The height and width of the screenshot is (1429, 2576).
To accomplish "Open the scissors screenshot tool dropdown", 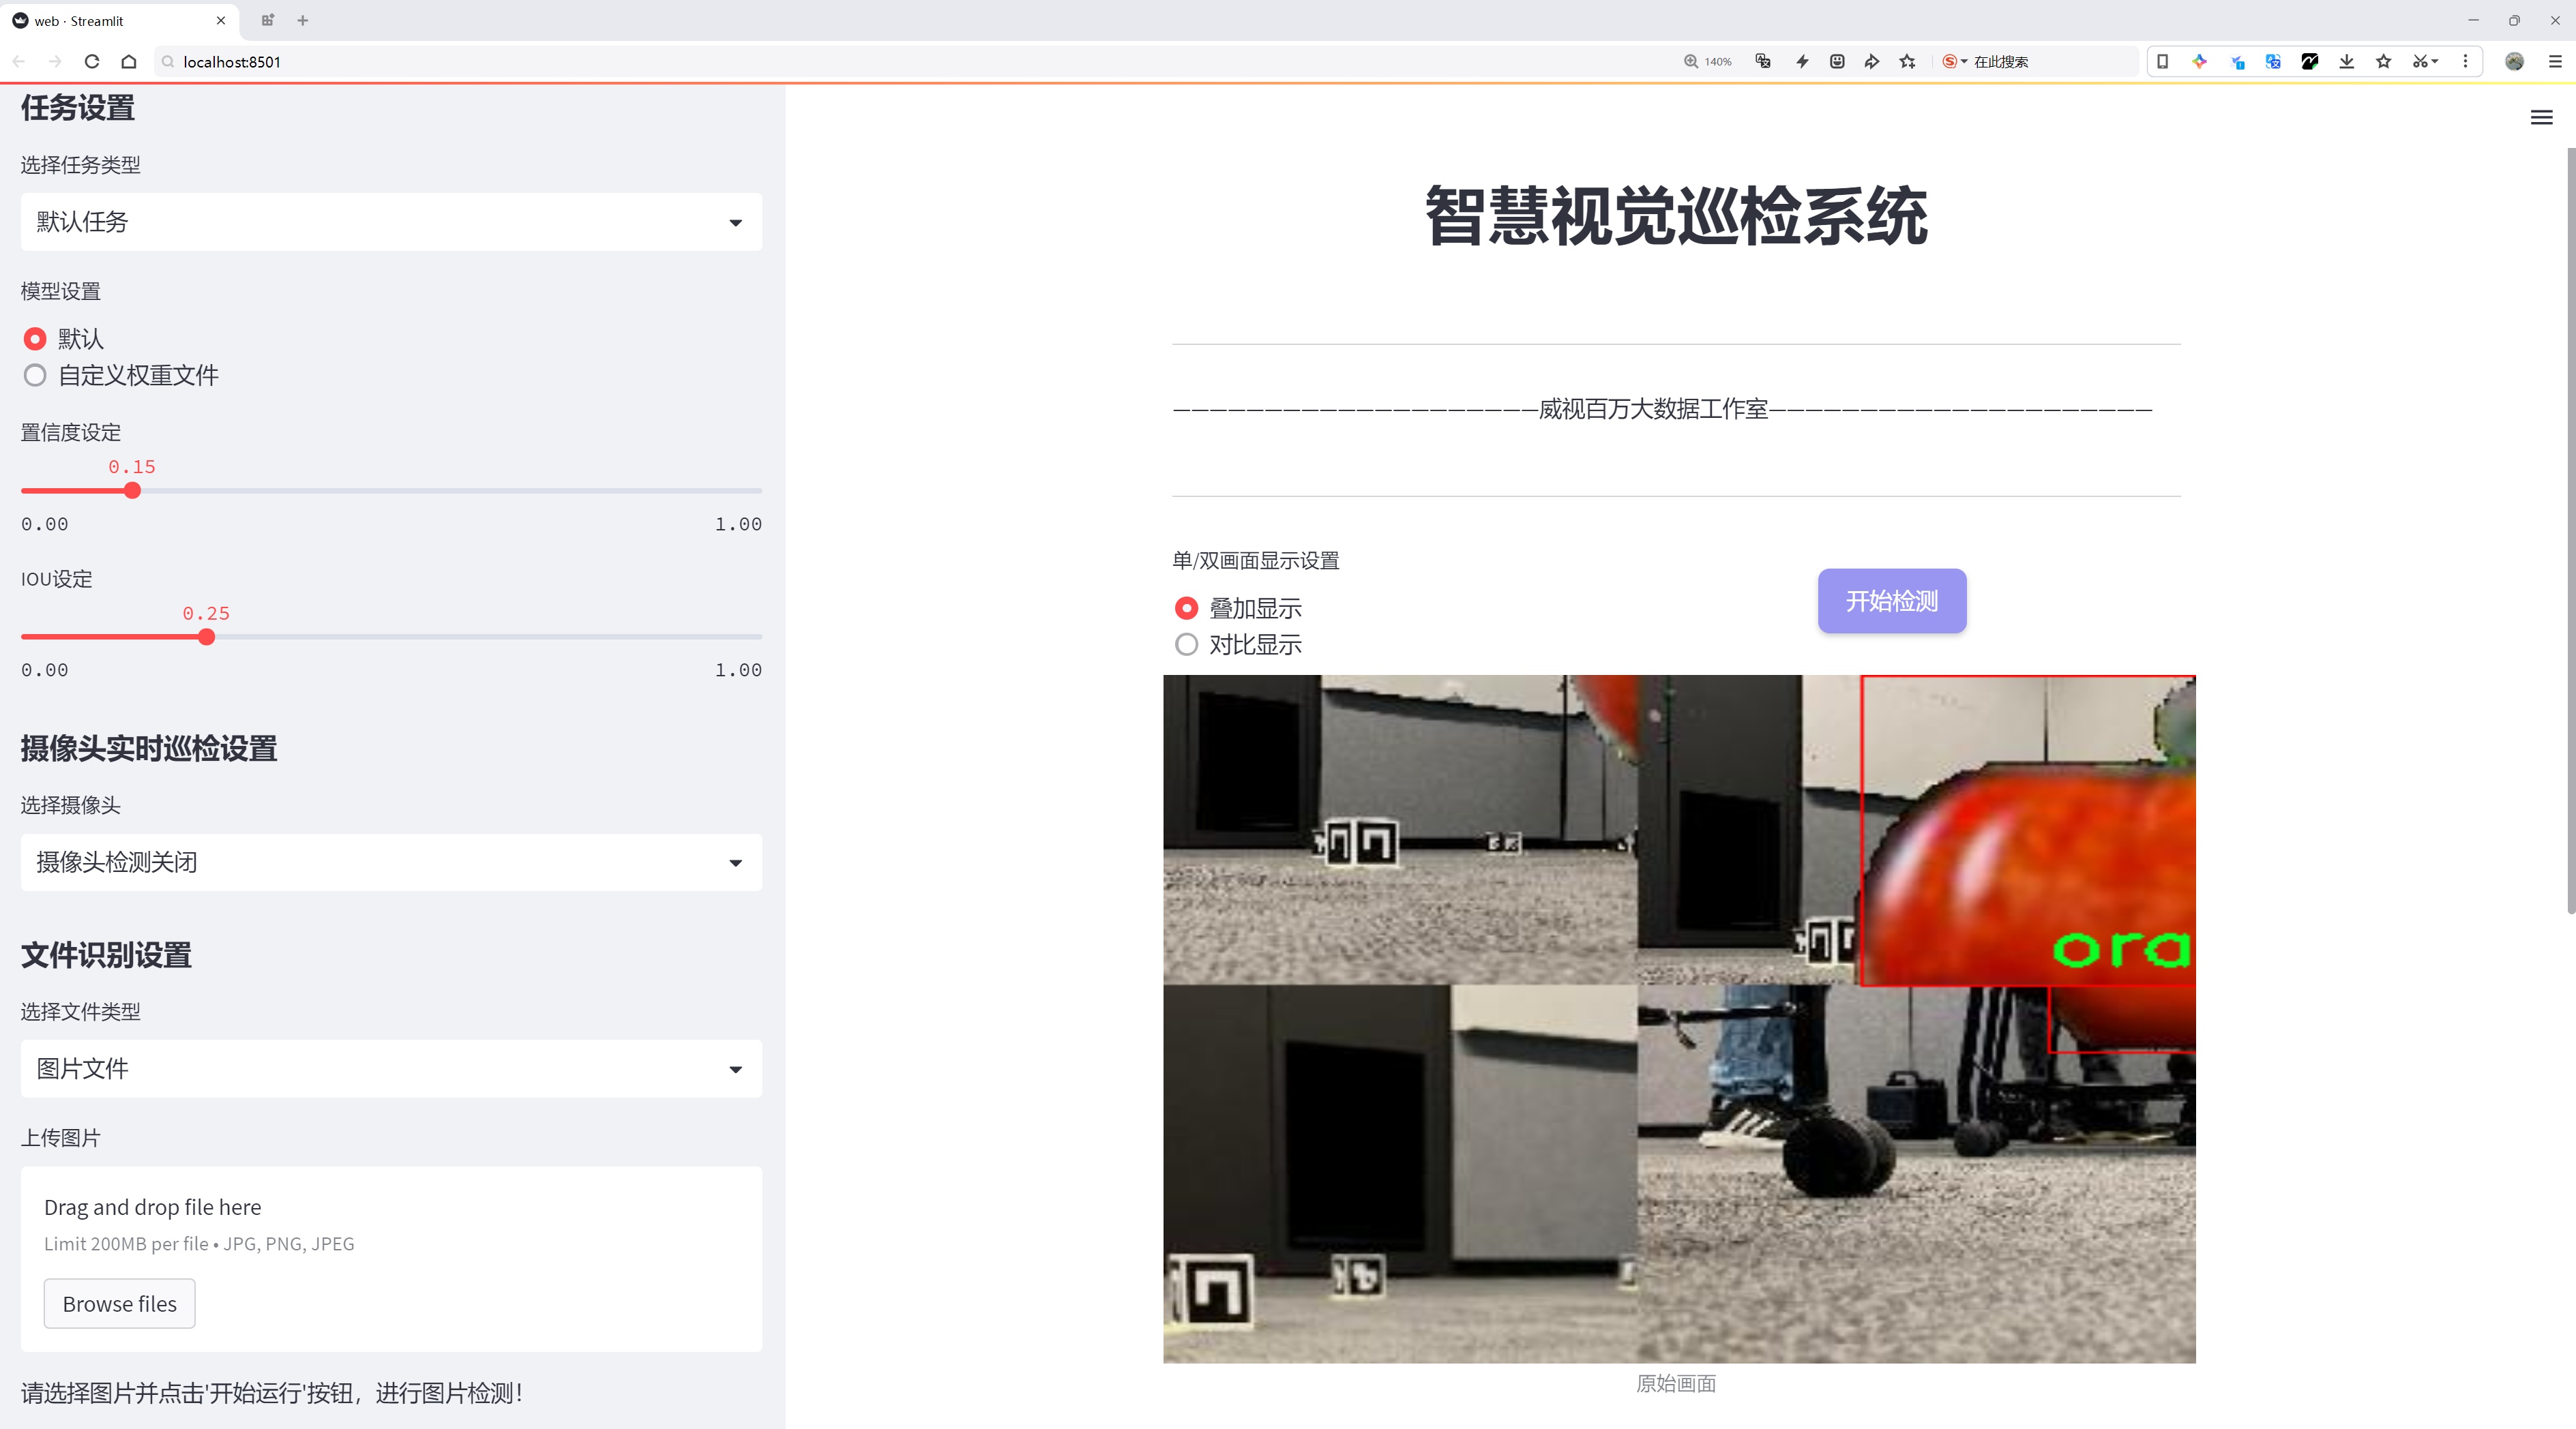I will 2425,61.
